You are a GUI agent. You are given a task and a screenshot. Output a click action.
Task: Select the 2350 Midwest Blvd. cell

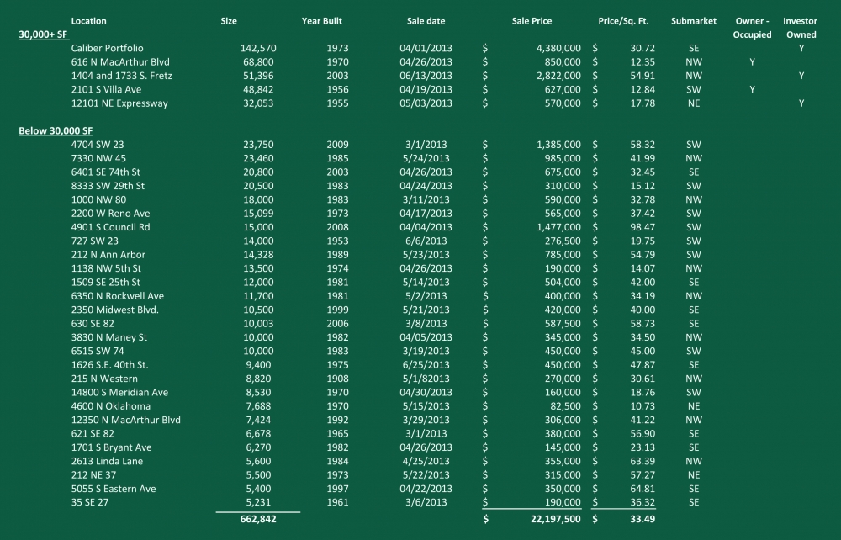pos(114,310)
